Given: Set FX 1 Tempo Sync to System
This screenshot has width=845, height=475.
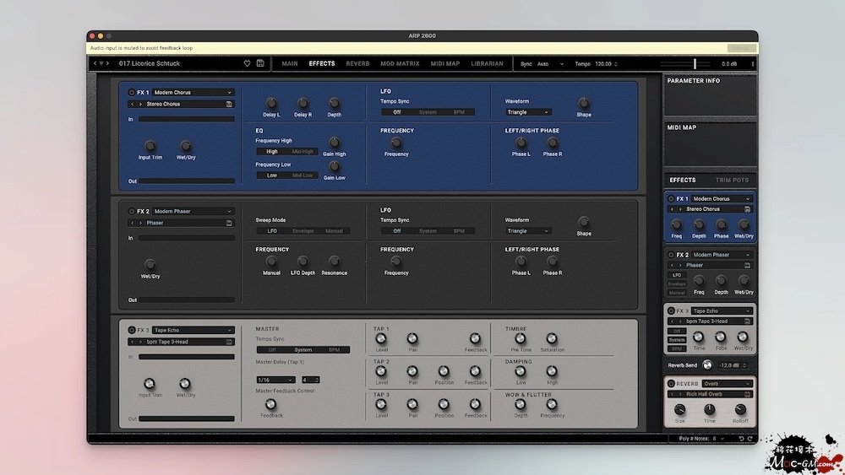Looking at the screenshot, I should pos(428,112).
